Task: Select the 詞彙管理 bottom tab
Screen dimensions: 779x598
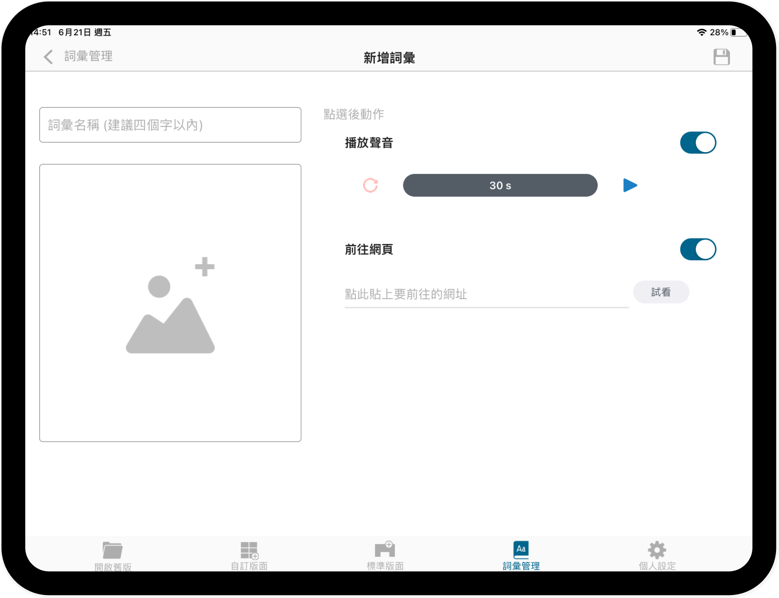Action: (x=521, y=556)
